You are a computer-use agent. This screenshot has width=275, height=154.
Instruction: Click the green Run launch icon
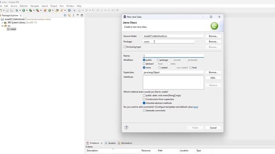24,10
